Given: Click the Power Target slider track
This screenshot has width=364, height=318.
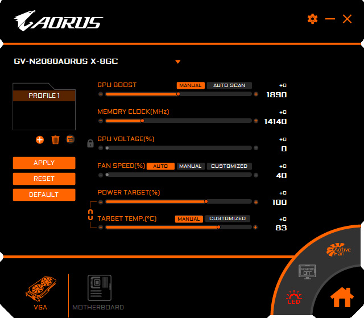Looking at the screenshot, I should [x=178, y=202].
